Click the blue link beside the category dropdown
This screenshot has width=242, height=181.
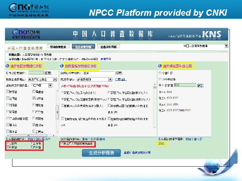(121, 79)
